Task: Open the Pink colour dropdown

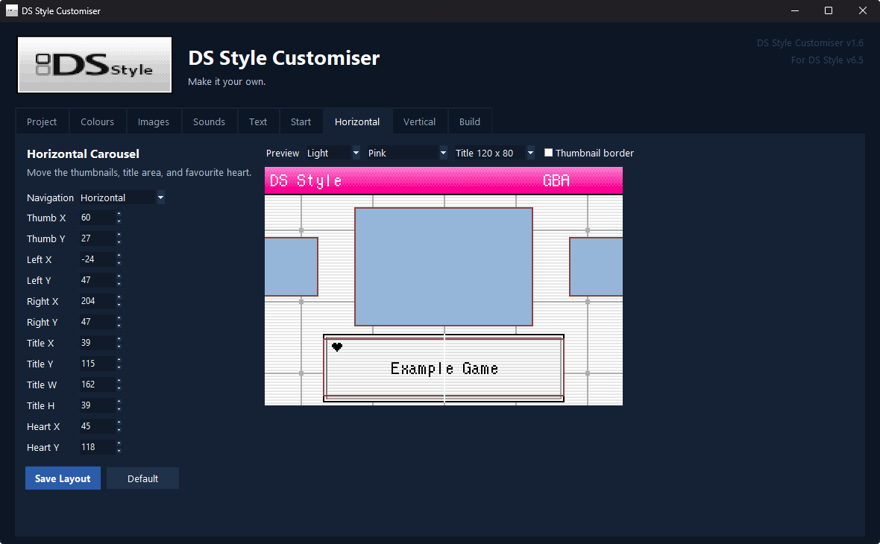Action: point(407,153)
